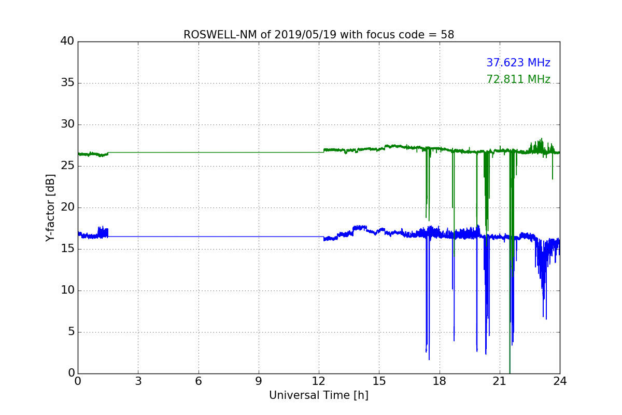The height and width of the screenshot is (415, 622).
Task: Click x-axis tick label '24'
Action: (x=560, y=381)
